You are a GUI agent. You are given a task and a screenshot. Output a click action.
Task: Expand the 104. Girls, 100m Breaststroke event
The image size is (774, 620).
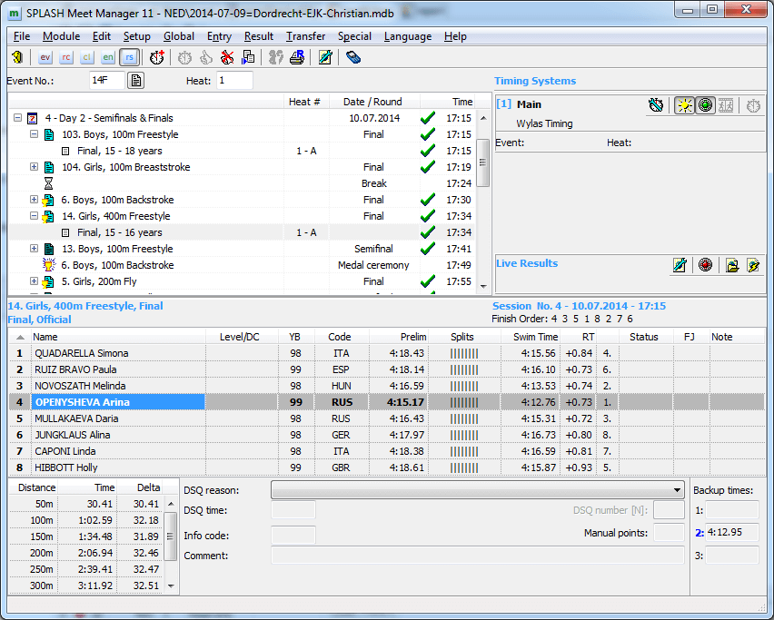(35, 167)
